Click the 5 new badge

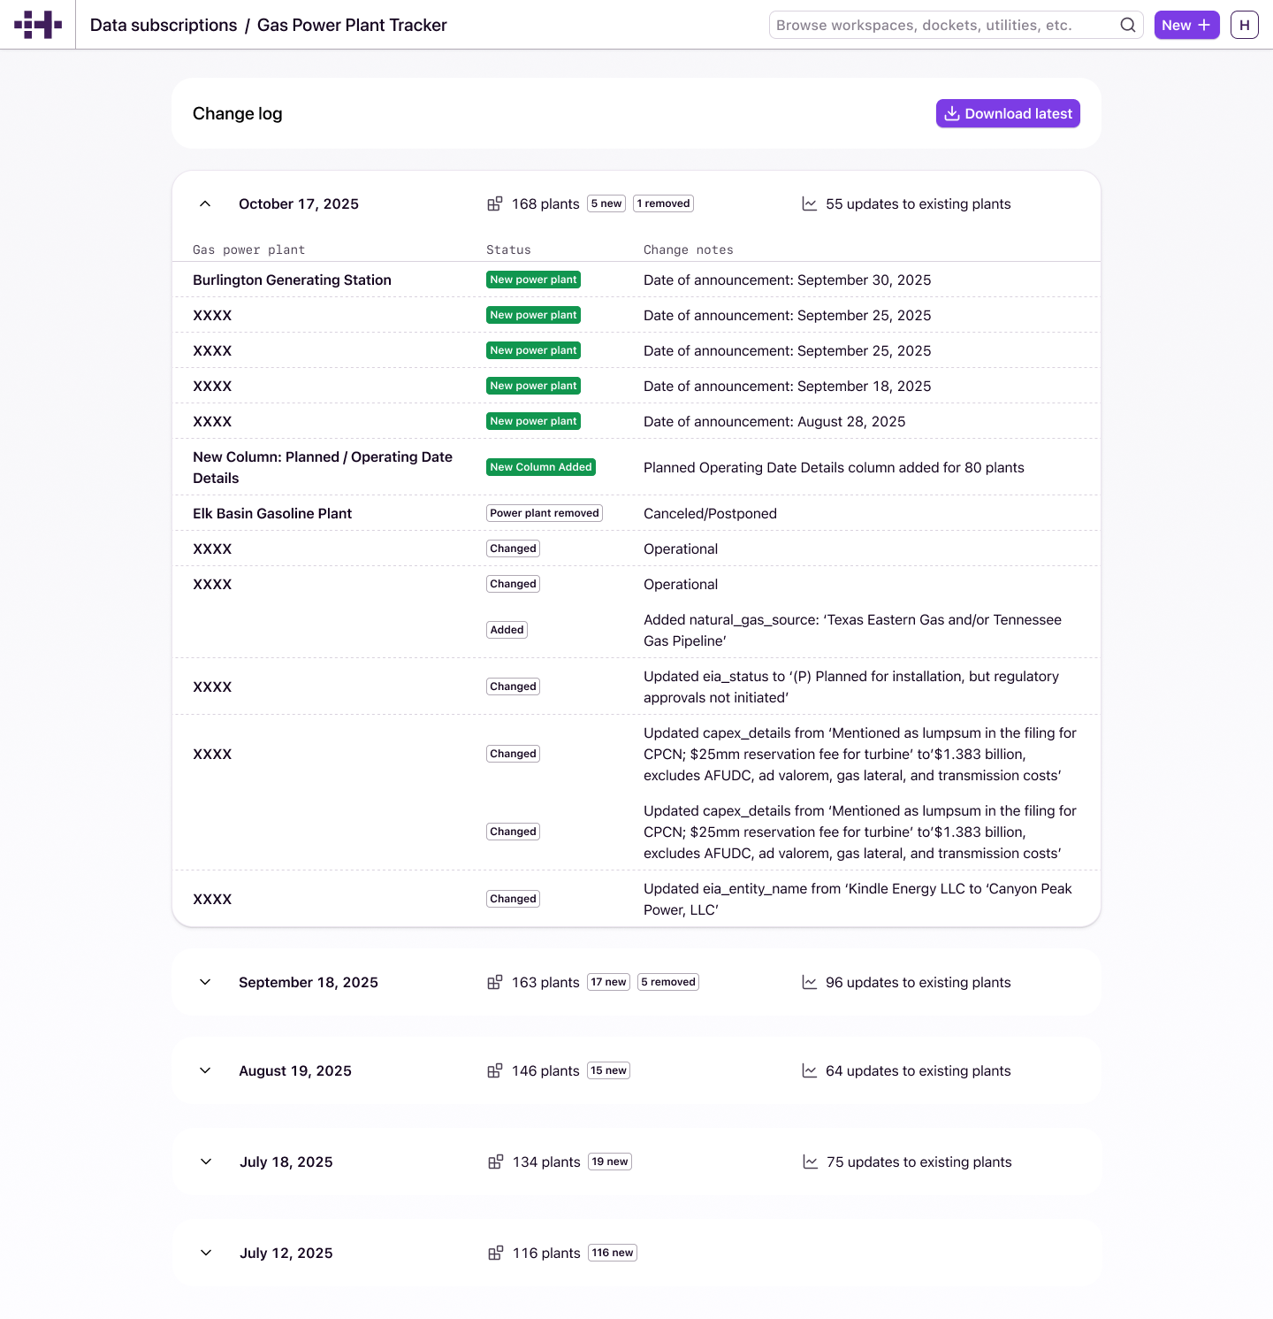click(x=606, y=203)
